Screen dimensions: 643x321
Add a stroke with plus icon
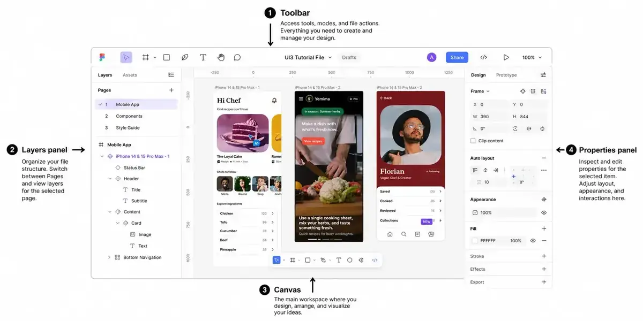(x=544, y=256)
